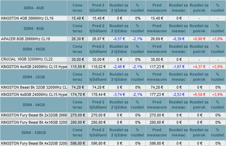Click the +3,9% value in APACER row

(x=217, y=39)
